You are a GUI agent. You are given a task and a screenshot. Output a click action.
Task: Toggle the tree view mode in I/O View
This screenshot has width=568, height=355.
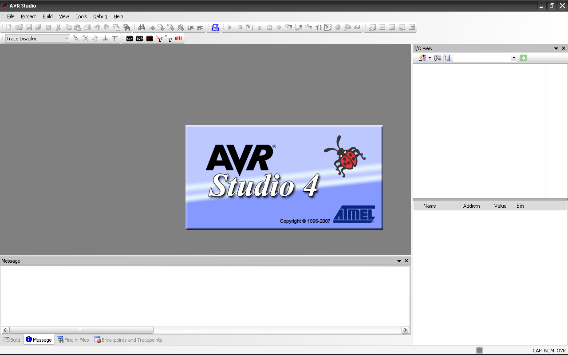click(438, 58)
